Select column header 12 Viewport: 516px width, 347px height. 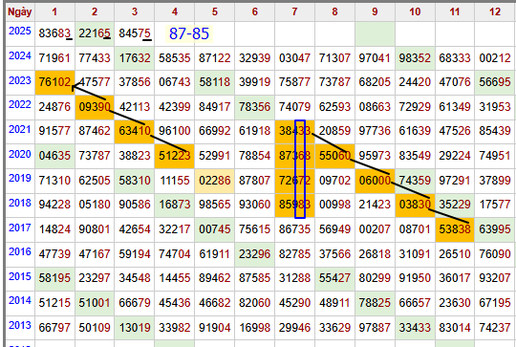point(495,11)
